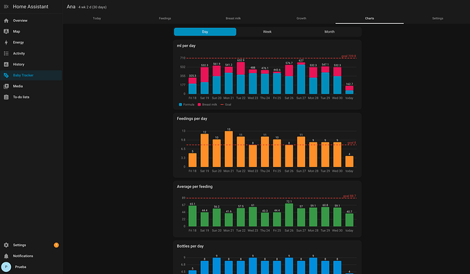Click the Ana baby name heading
Screen dimensions: 470x274
[x=71, y=7]
